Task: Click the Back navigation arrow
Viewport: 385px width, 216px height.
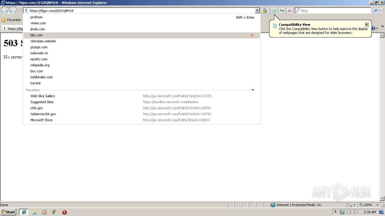Action: (5, 10)
